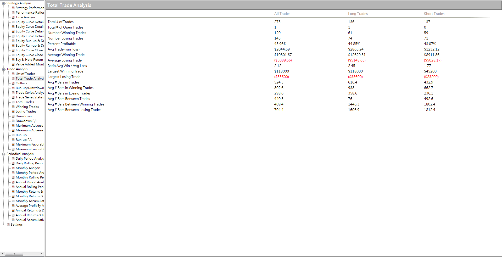Screen dimensions: 502x257
Task: Click the chart icon next to Average Profit By Month
Action: point(13,206)
